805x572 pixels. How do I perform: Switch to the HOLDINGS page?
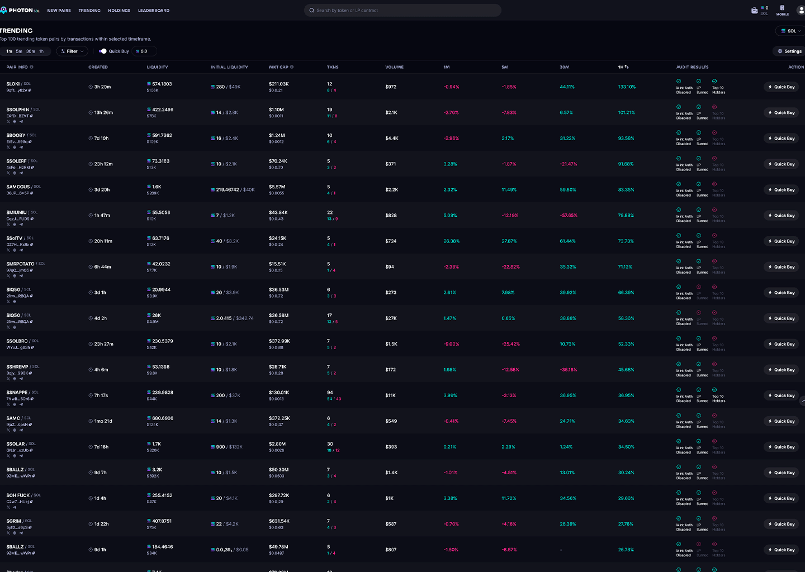pos(119,10)
